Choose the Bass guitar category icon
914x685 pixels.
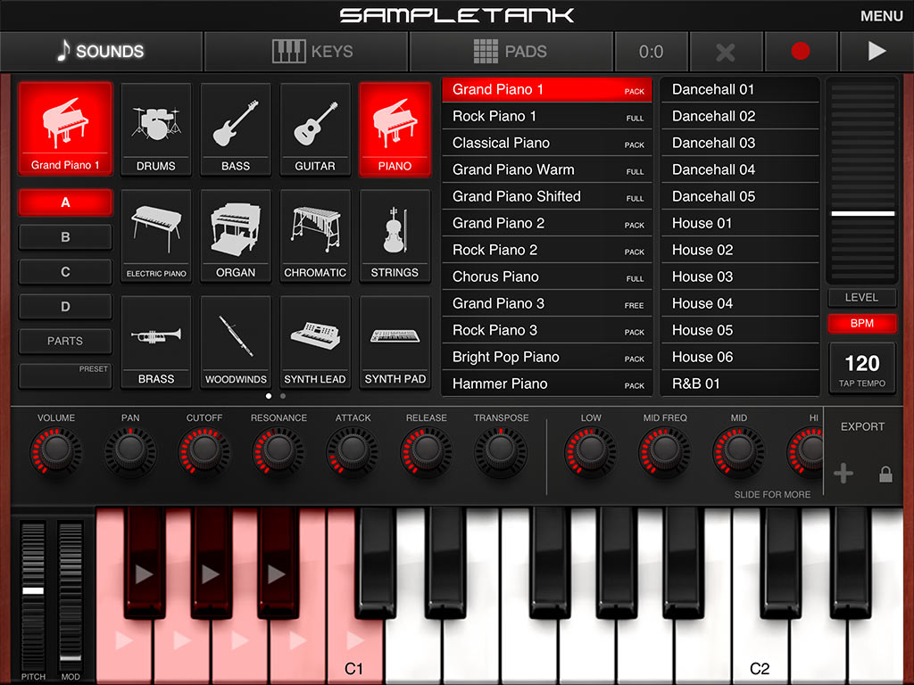(x=236, y=129)
